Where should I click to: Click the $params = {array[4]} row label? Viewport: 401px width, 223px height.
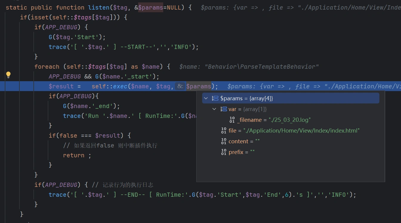coord(246,98)
